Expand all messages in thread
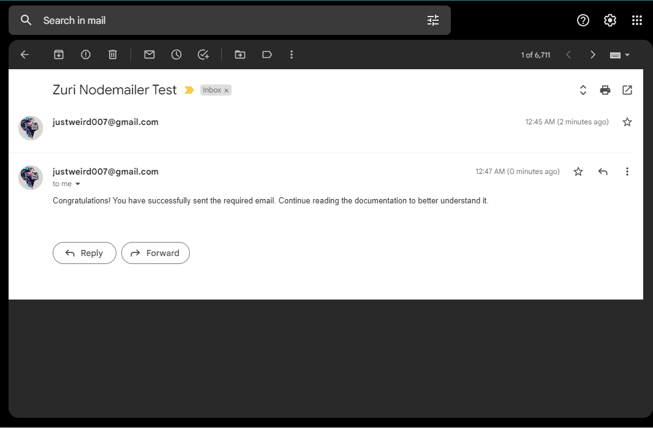The image size is (653, 430). [x=583, y=90]
